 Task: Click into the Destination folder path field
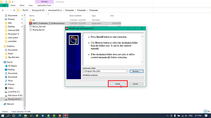point(104,71)
